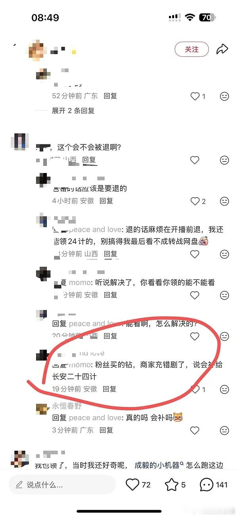The height and width of the screenshot is (517, 238).
Task: Like the 4小时前 安徽 reply
Action: coord(195,201)
